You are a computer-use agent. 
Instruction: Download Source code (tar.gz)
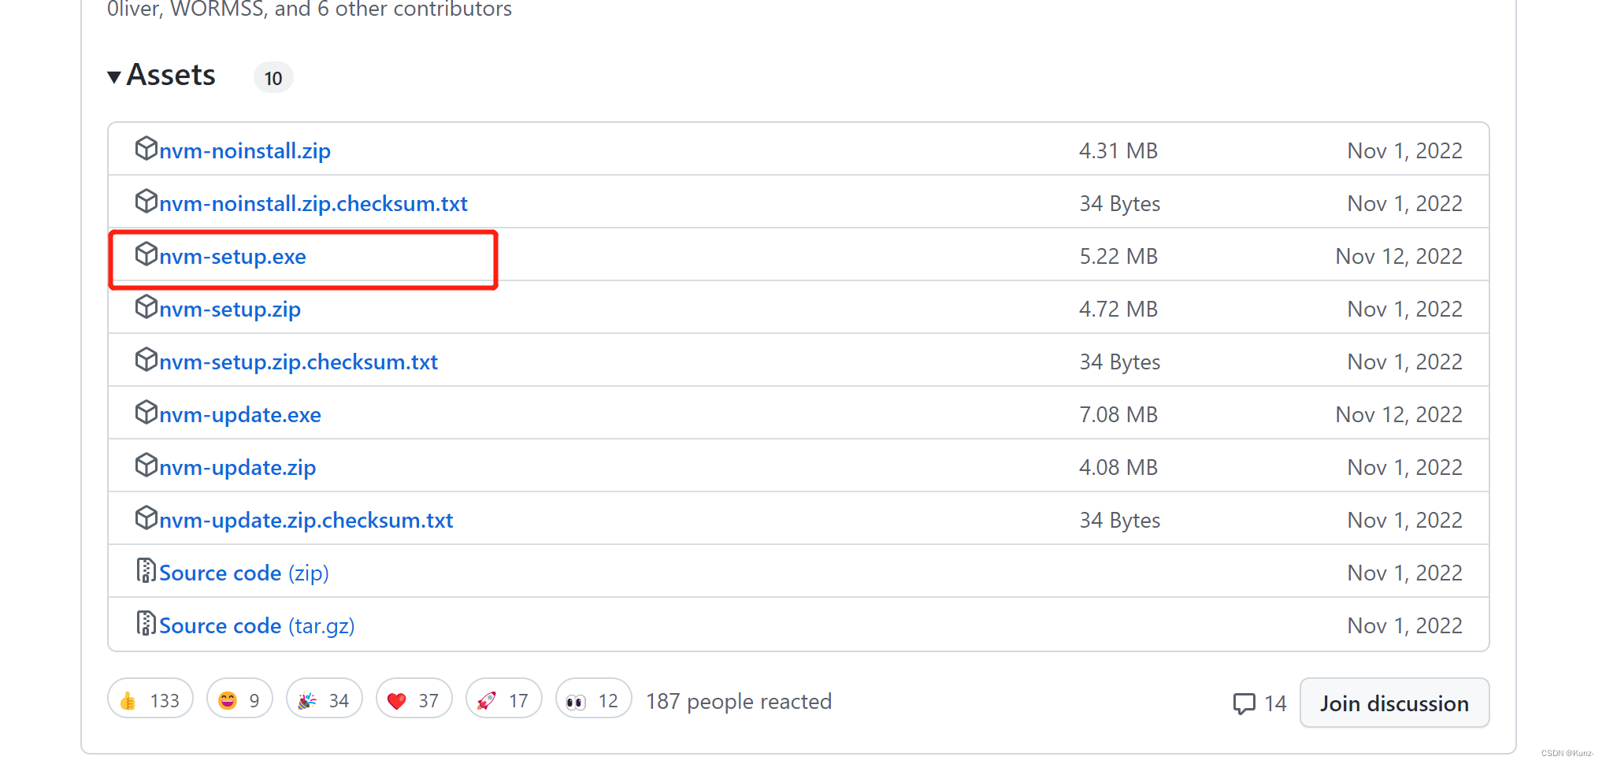[257, 625]
